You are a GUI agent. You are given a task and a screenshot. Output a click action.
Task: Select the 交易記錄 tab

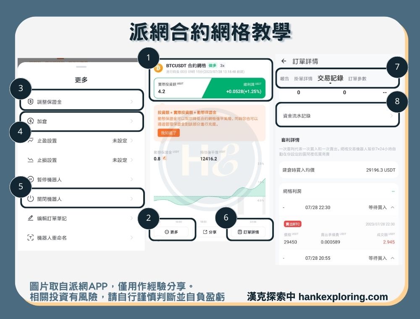[330, 78]
